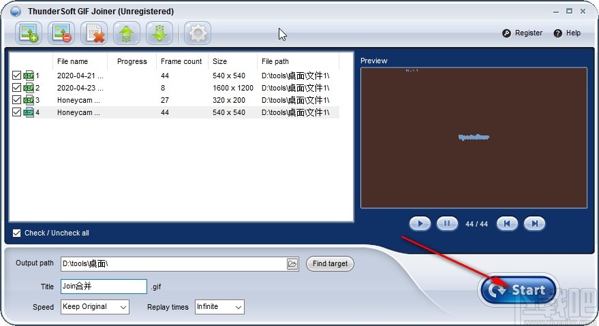Click the preview image area
The image size is (599, 326).
pyautogui.click(x=474, y=137)
